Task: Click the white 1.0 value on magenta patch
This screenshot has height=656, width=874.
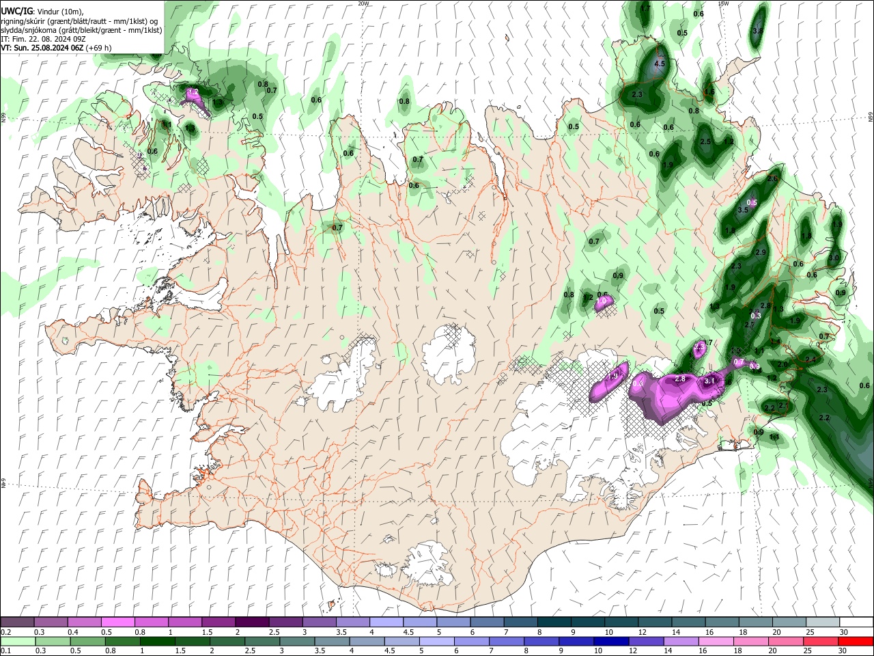Action: tap(601, 301)
